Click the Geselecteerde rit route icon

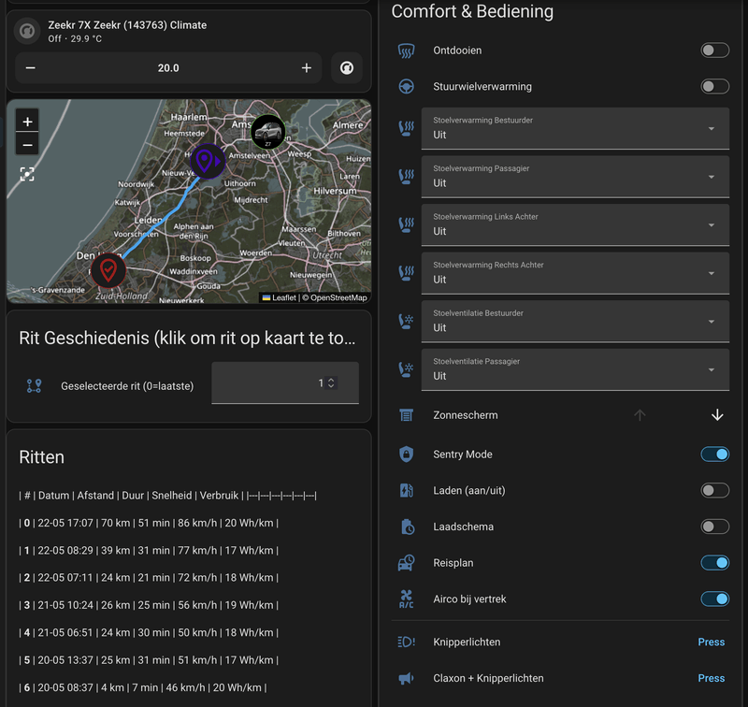[x=34, y=386]
